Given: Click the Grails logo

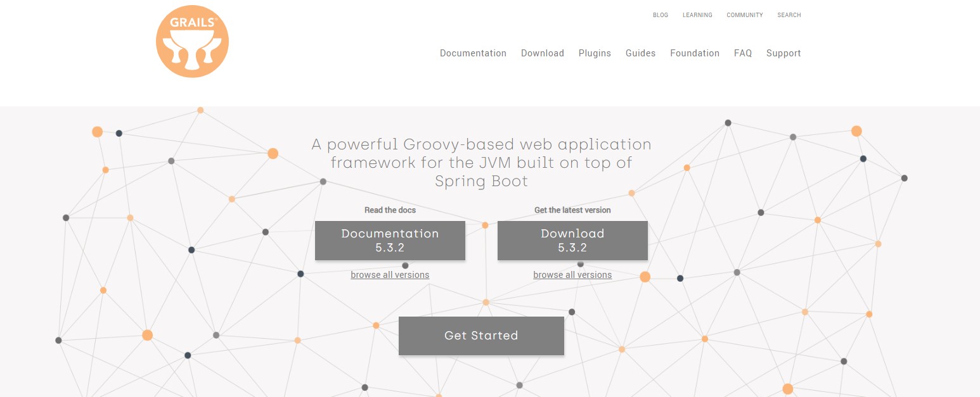Looking at the screenshot, I should click(x=192, y=42).
